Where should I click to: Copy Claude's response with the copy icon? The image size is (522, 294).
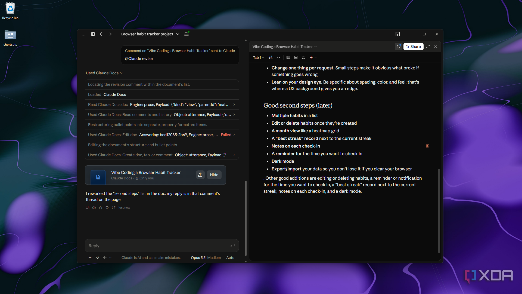tap(88, 208)
